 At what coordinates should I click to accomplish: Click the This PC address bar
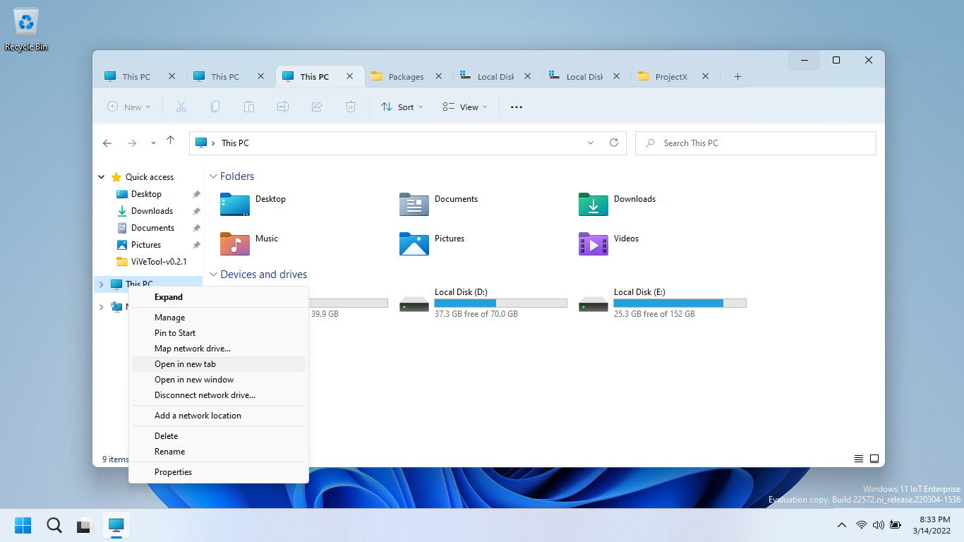pyautogui.click(x=407, y=143)
